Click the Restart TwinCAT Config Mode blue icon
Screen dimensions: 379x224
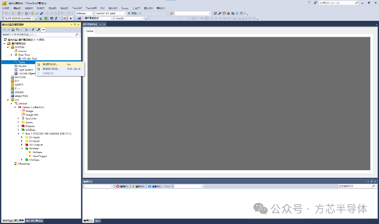click(x=52, y=18)
